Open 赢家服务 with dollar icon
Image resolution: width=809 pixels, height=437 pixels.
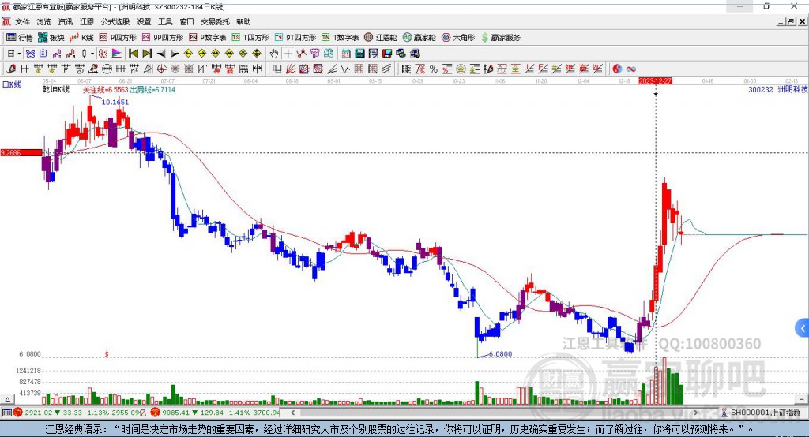500,38
